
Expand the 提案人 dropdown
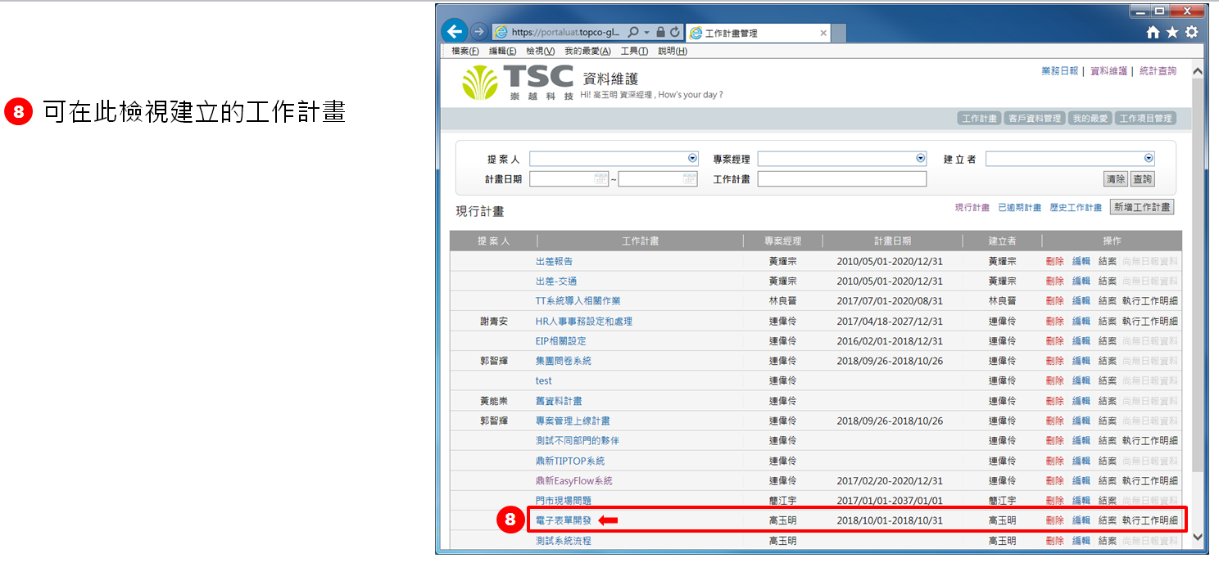click(x=692, y=159)
